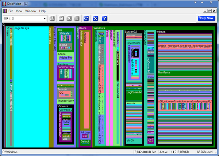219x156 pixels.
Task: Open the Window menu
Action: click(31, 11)
